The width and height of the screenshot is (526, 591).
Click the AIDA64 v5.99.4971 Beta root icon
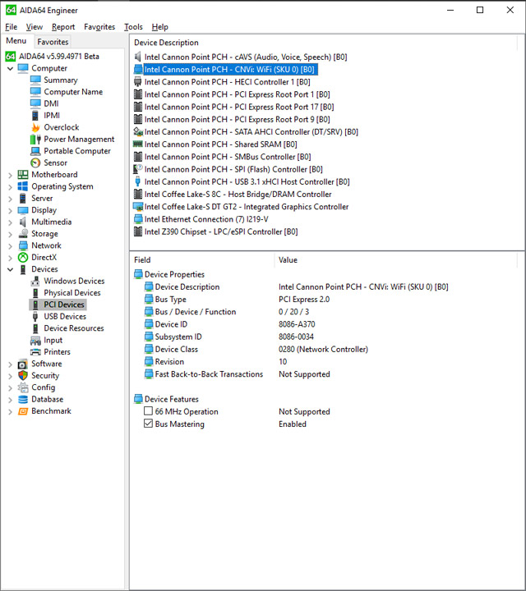click(x=11, y=57)
